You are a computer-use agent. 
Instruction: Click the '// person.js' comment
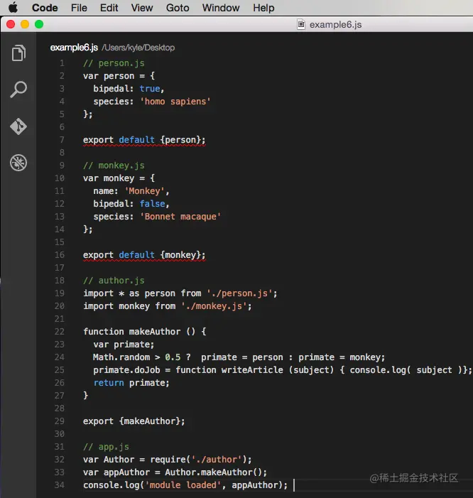(114, 63)
